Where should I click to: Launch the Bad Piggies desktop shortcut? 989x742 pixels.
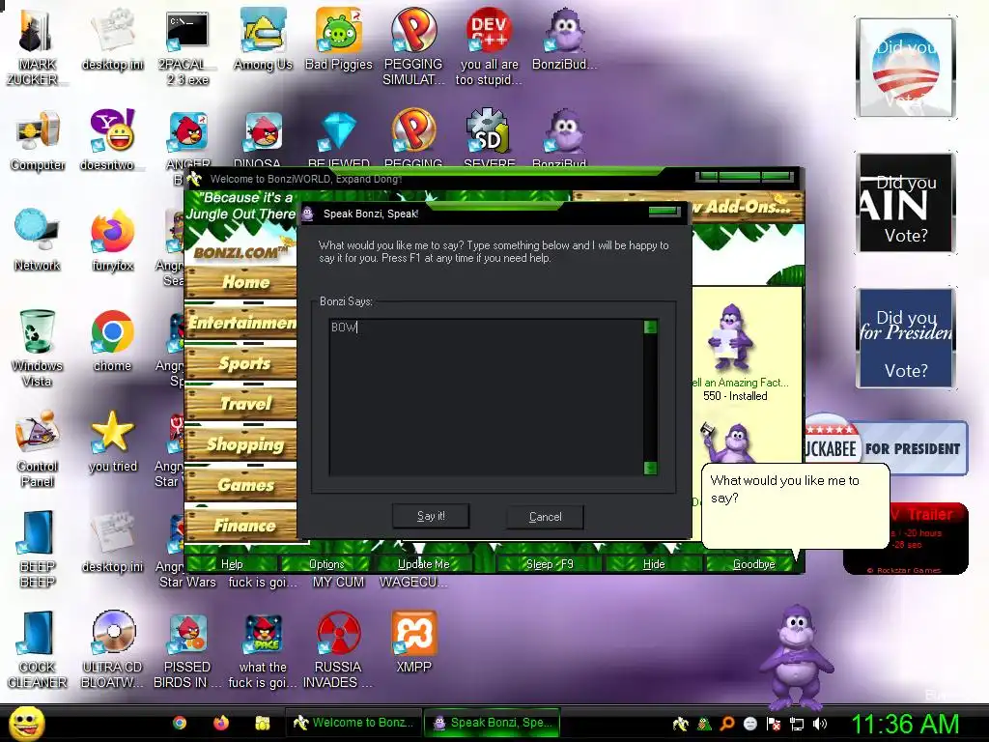[x=339, y=39]
